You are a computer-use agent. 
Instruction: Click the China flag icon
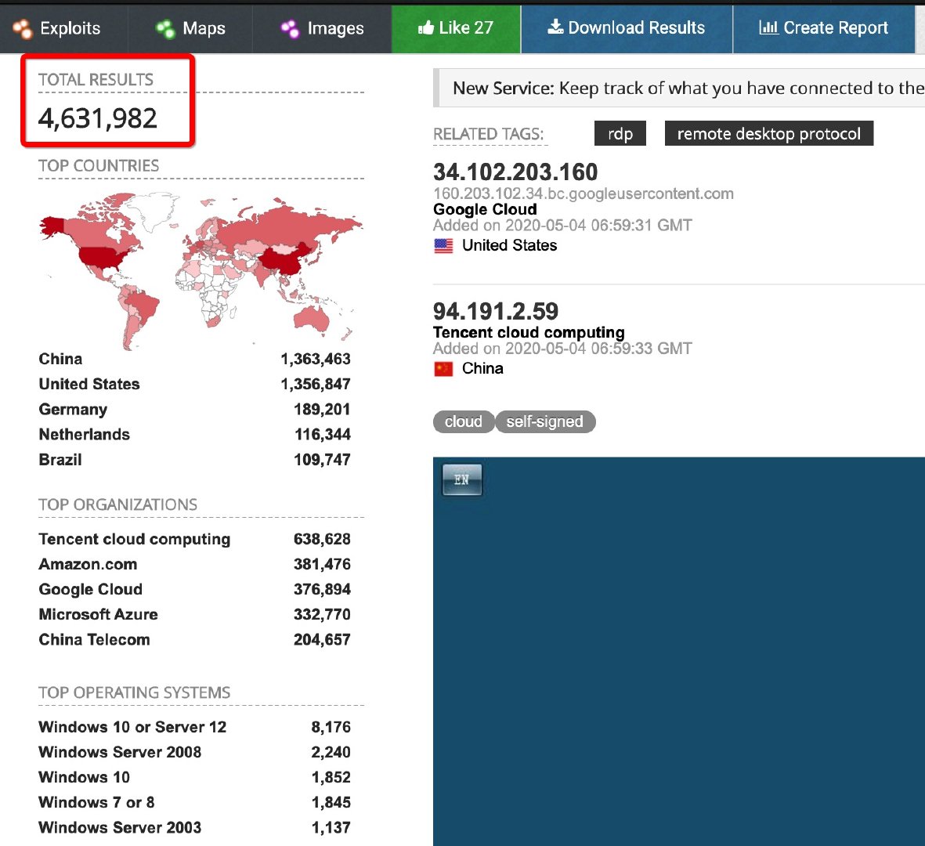tap(443, 369)
